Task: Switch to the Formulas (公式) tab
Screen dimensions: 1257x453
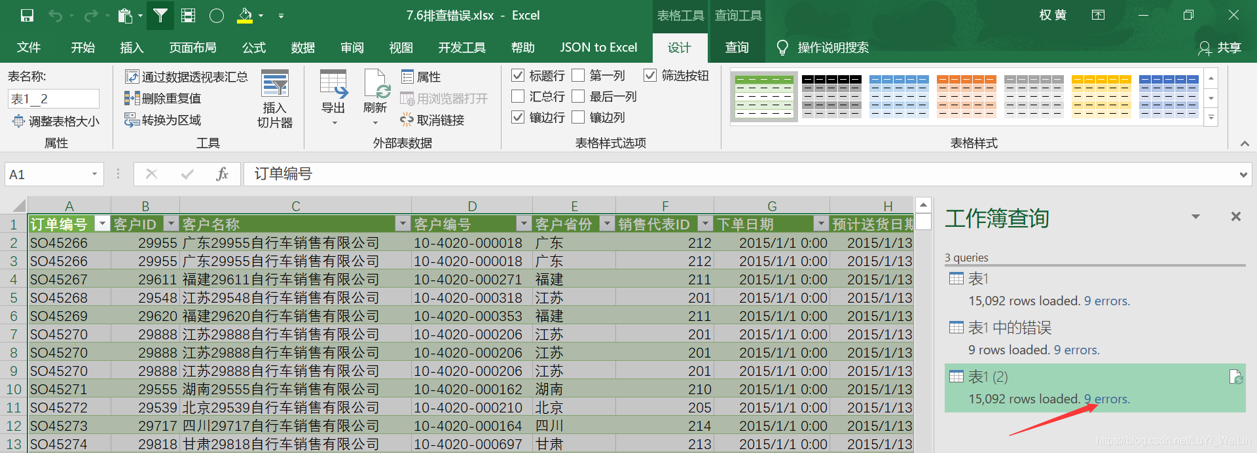Action: (x=254, y=48)
